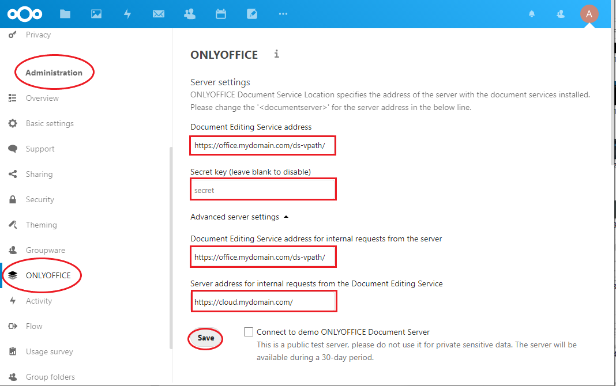Click the Server settings heading
Image resolution: width=616 pixels, height=386 pixels.
click(220, 82)
